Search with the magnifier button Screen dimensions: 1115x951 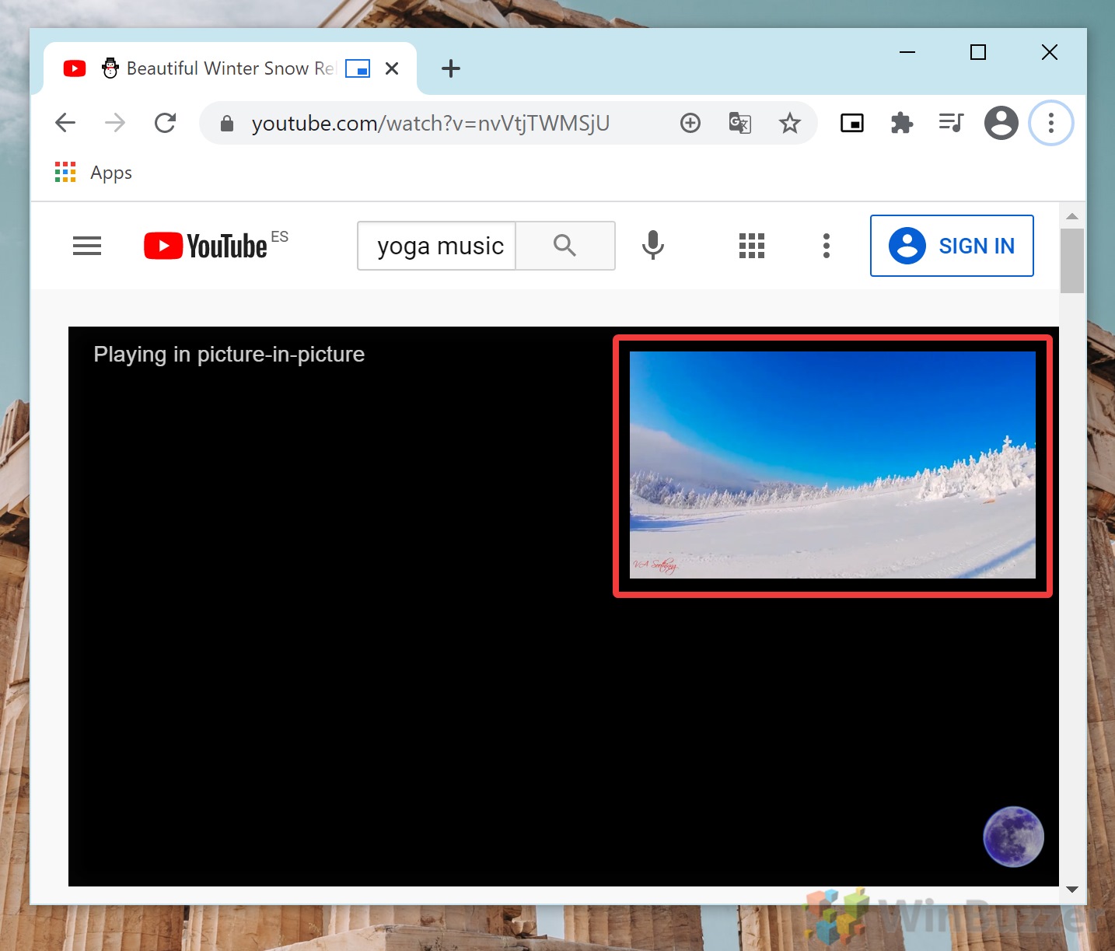coord(565,246)
